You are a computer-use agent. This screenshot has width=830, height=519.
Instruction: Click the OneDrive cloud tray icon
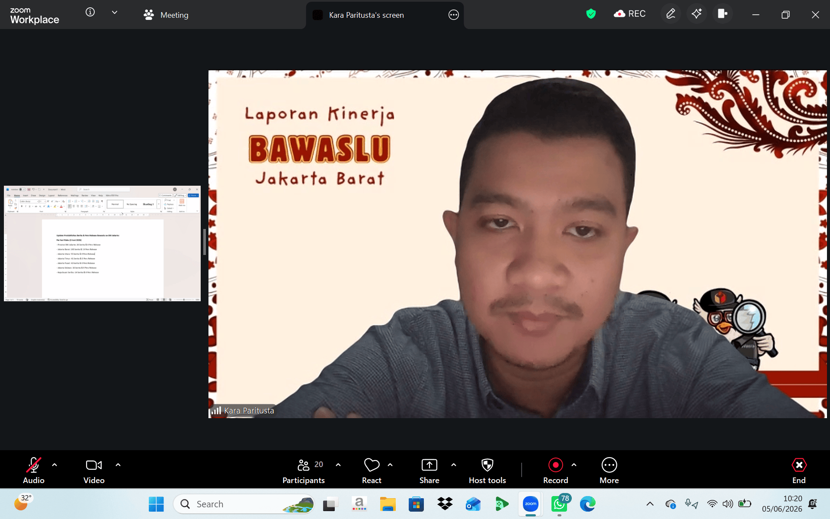point(671,504)
